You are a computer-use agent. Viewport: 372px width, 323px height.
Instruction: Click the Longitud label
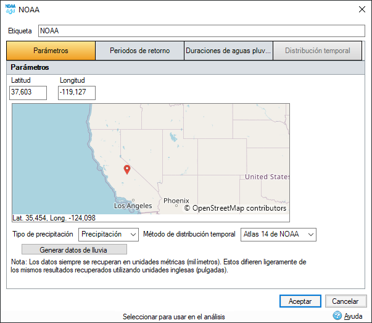[x=72, y=80]
